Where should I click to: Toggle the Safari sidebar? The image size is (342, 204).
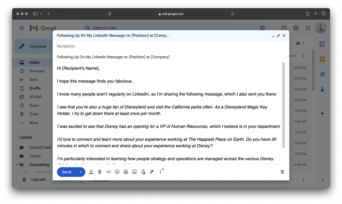tap(35, 14)
